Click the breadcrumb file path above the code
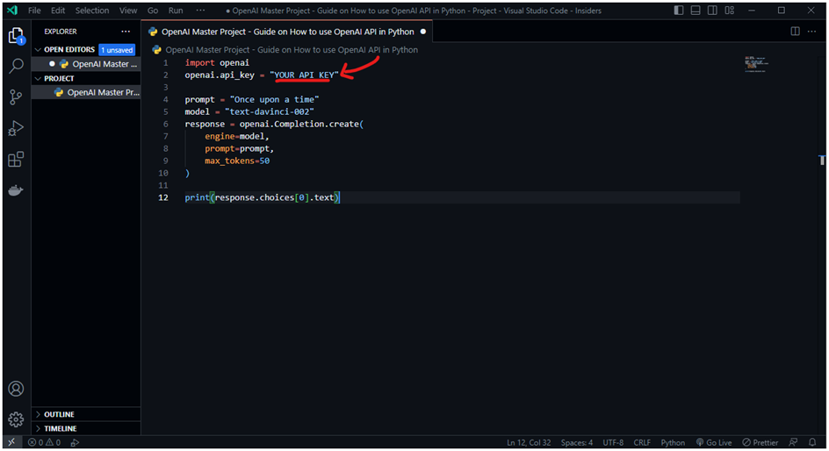The height and width of the screenshot is (451, 829). click(x=285, y=50)
